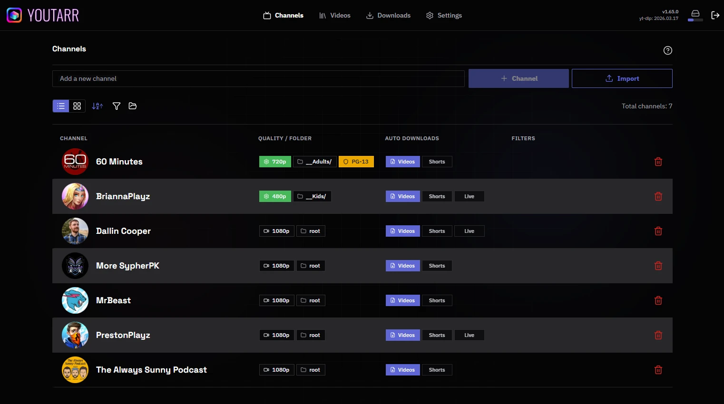The height and width of the screenshot is (404, 724).
Task: Delete the More SypherPK channel
Action: 658,266
